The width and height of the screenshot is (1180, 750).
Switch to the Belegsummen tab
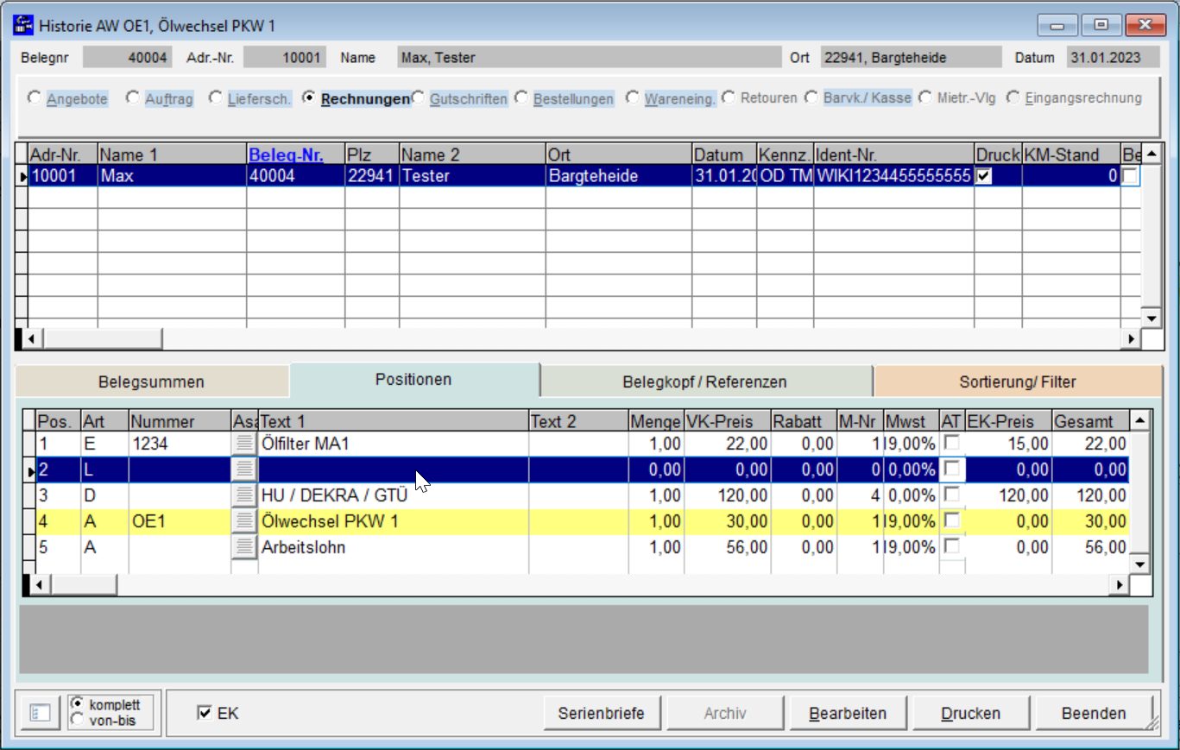tap(151, 381)
